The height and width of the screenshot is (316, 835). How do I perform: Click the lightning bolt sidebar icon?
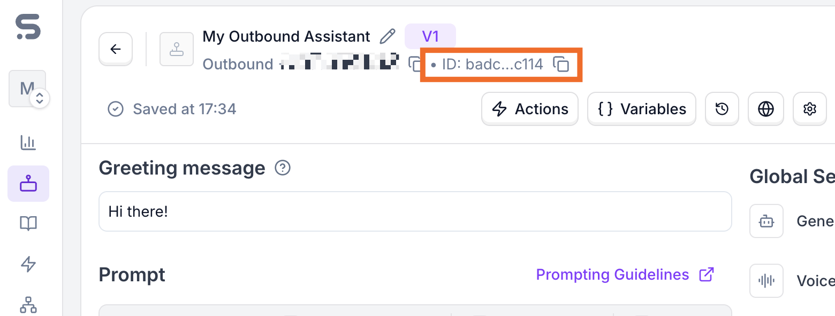tap(28, 264)
